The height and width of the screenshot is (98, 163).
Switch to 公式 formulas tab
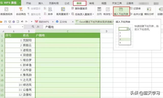(x=67, y=3)
